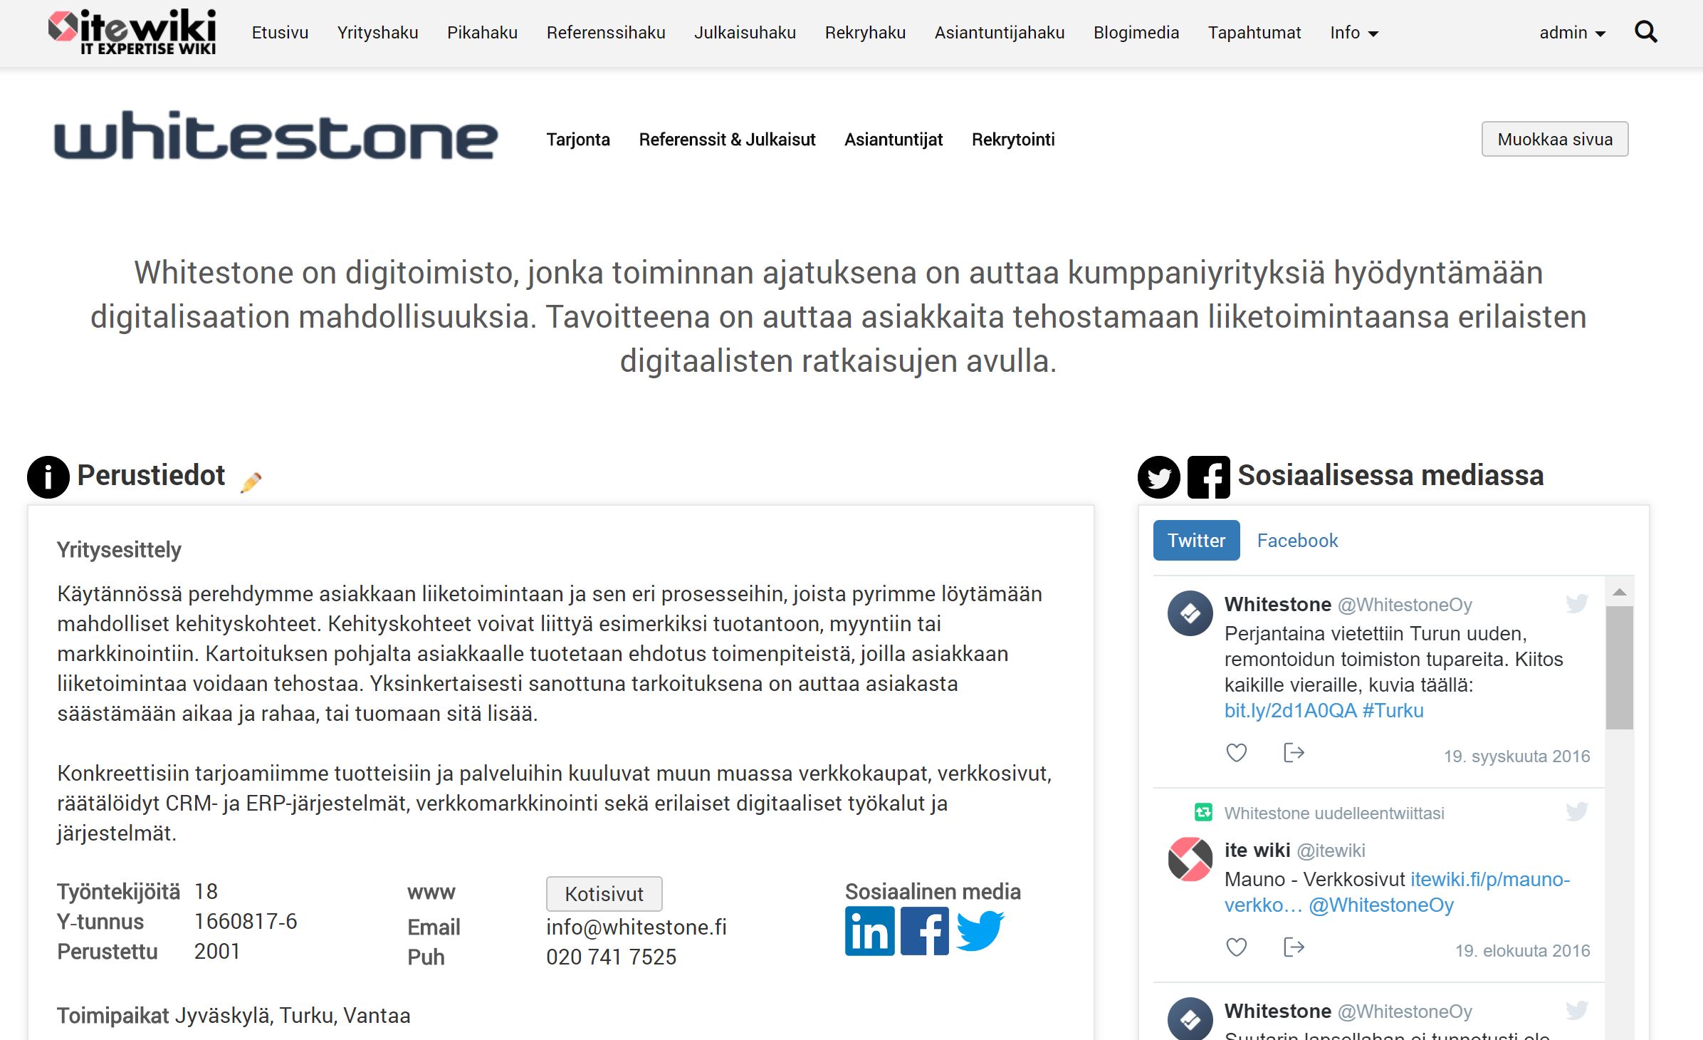Open the LinkedIn icon under Sosiaalinen media

click(x=869, y=931)
